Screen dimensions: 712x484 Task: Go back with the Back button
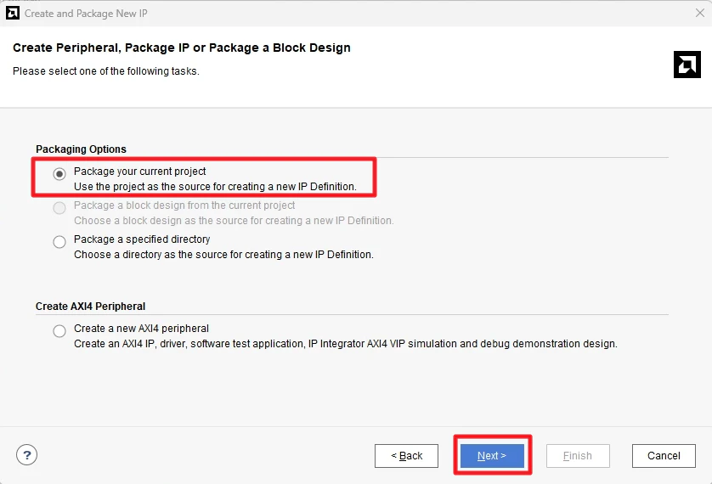tap(406, 456)
